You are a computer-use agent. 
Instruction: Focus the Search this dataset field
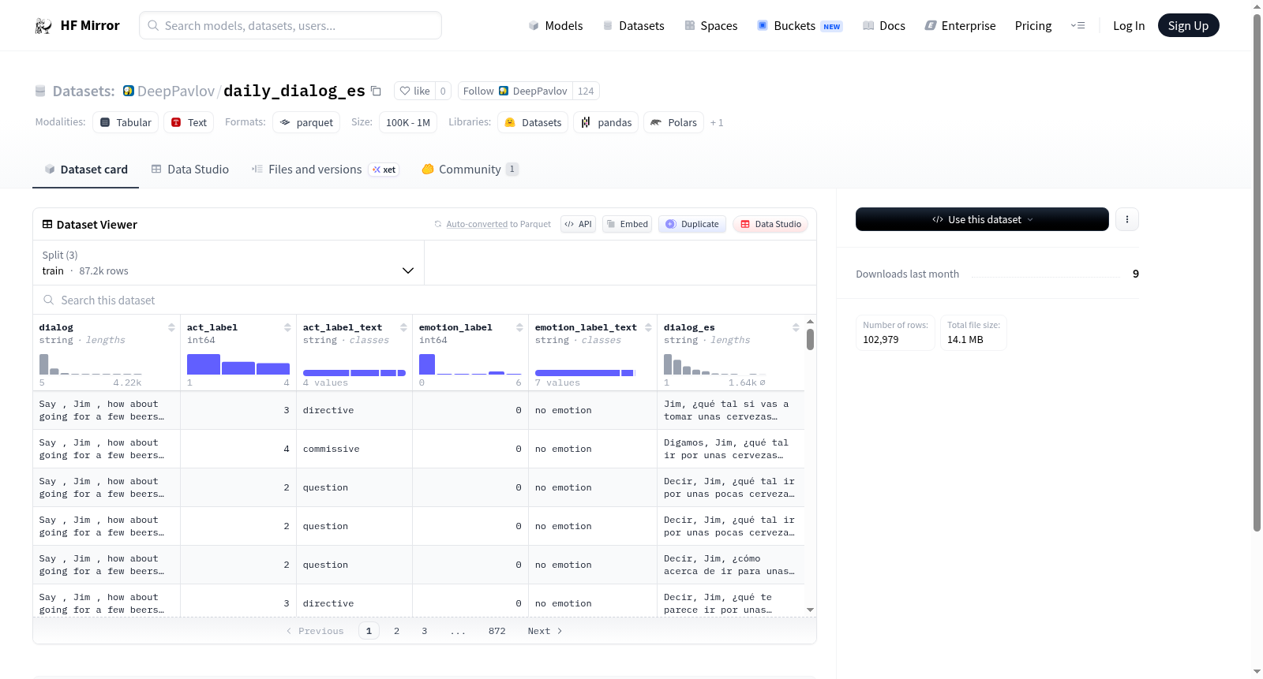pyautogui.click(x=425, y=300)
